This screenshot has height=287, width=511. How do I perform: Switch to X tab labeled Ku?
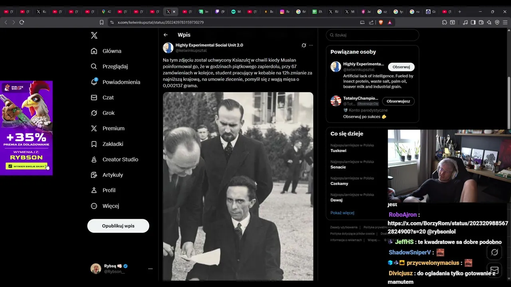pyautogui.click(x=41, y=12)
